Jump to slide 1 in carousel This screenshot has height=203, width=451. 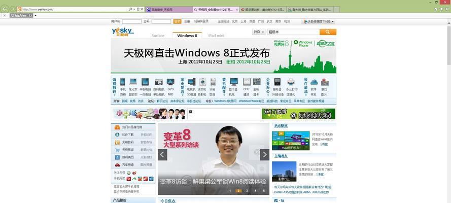tap(230, 191)
